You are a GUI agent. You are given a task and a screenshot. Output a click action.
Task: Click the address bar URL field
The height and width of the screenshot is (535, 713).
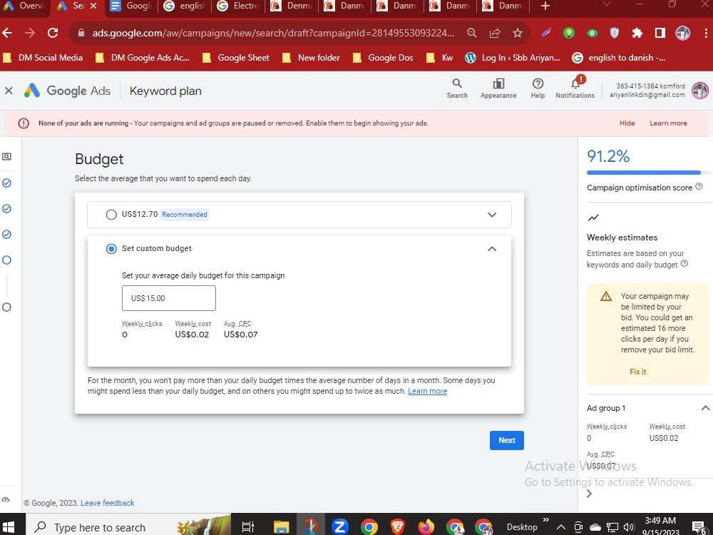tap(272, 33)
